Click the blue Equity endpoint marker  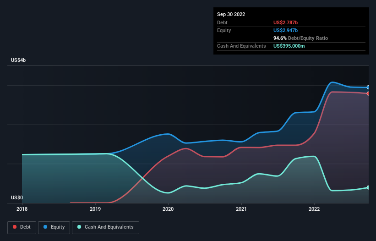coord(368,88)
